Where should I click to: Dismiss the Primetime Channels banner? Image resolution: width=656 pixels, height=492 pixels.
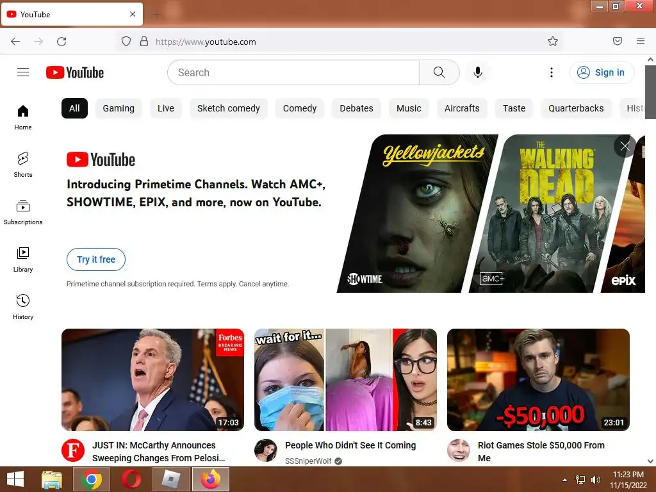pos(625,146)
